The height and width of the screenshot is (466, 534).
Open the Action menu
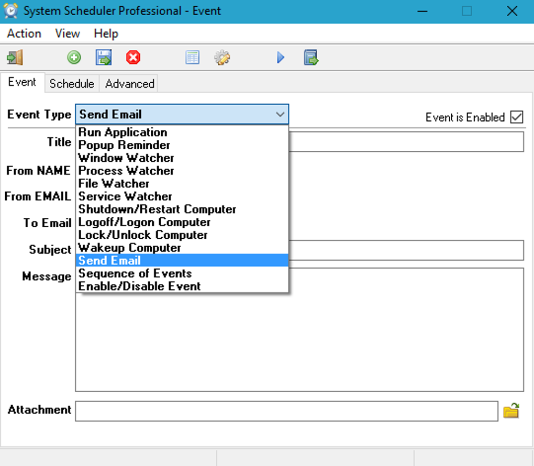pyautogui.click(x=24, y=34)
